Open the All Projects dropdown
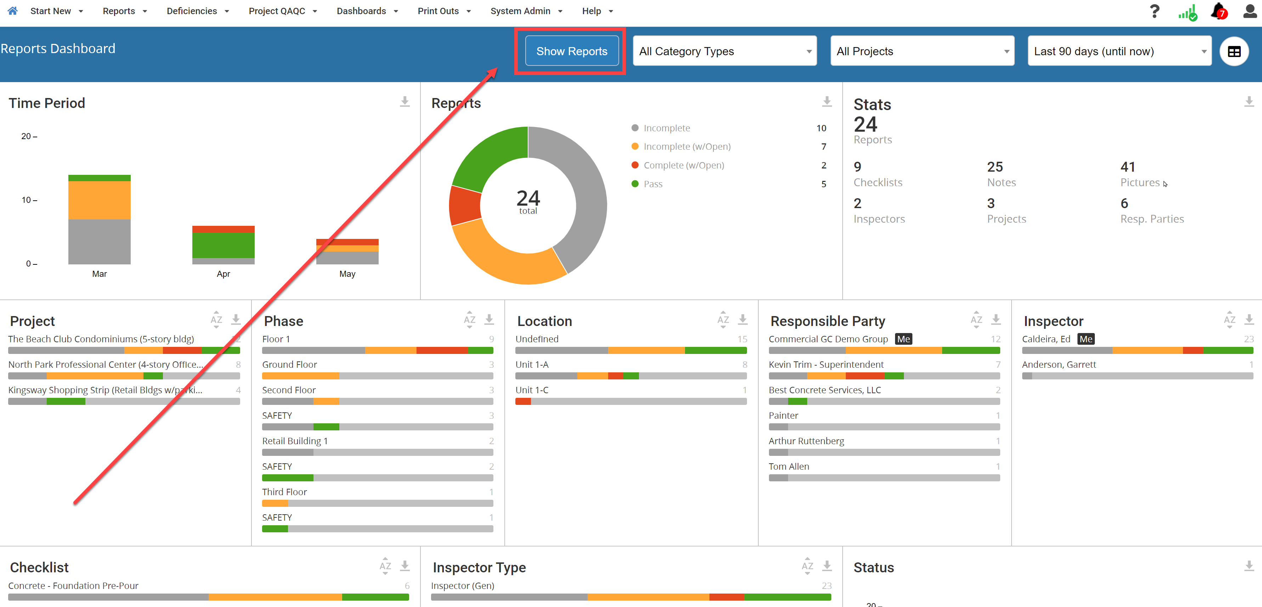The height and width of the screenshot is (607, 1262). coord(922,51)
